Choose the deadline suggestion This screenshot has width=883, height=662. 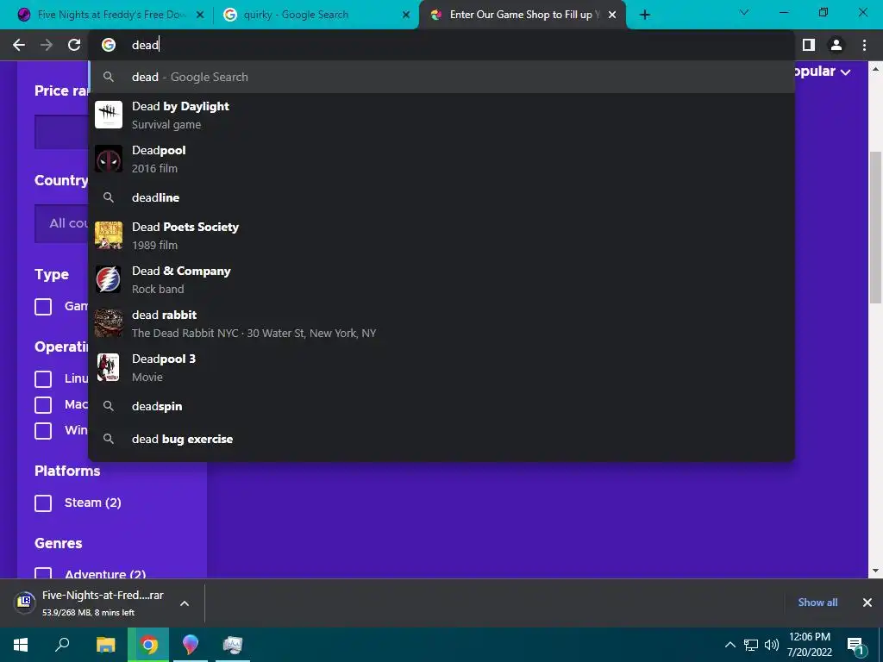coord(441,197)
